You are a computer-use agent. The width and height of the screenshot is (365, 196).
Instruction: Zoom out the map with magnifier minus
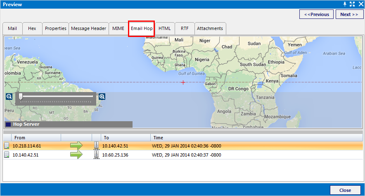[9, 97]
